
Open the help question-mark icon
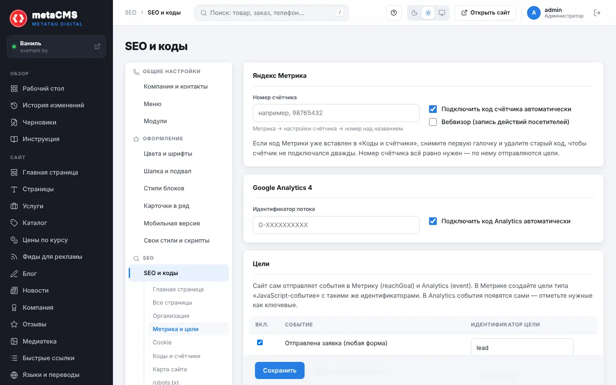pos(394,13)
